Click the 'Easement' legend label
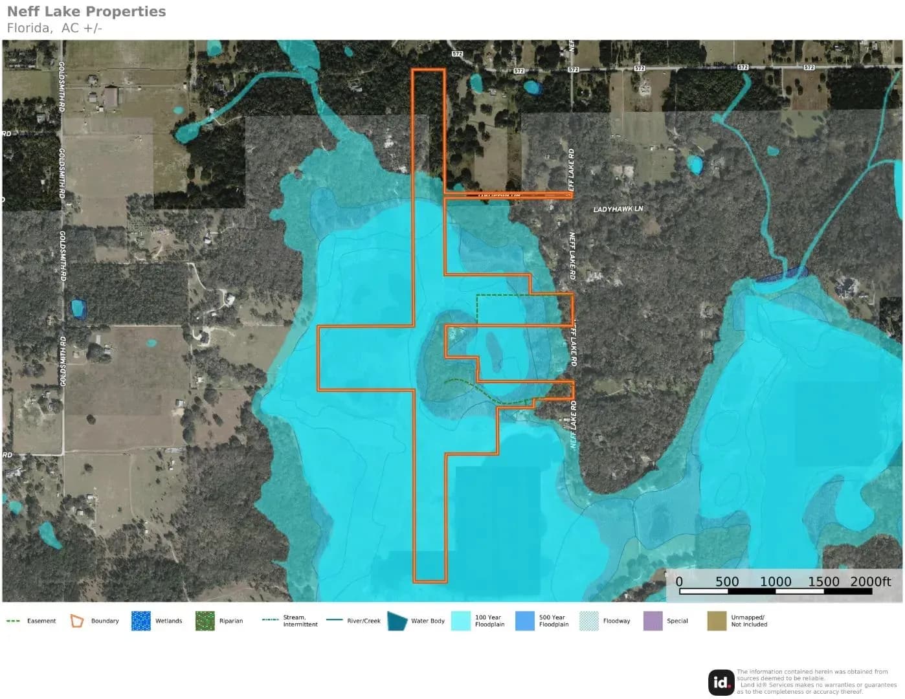 click(41, 621)
